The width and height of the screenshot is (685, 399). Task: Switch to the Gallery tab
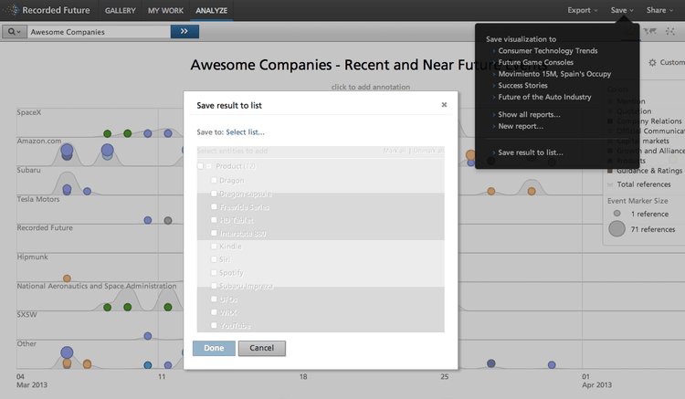120,10
